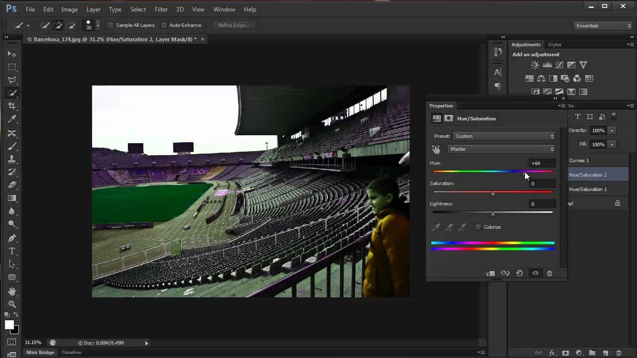Click the view previous state icon
637x358 pixels.
pyautogui.click(x=505, y=273)
